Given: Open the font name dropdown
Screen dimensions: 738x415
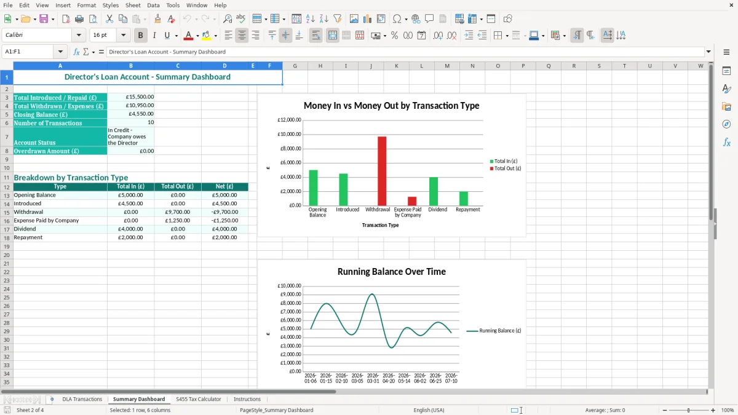Looking at the screenshot, I should 79,36.
